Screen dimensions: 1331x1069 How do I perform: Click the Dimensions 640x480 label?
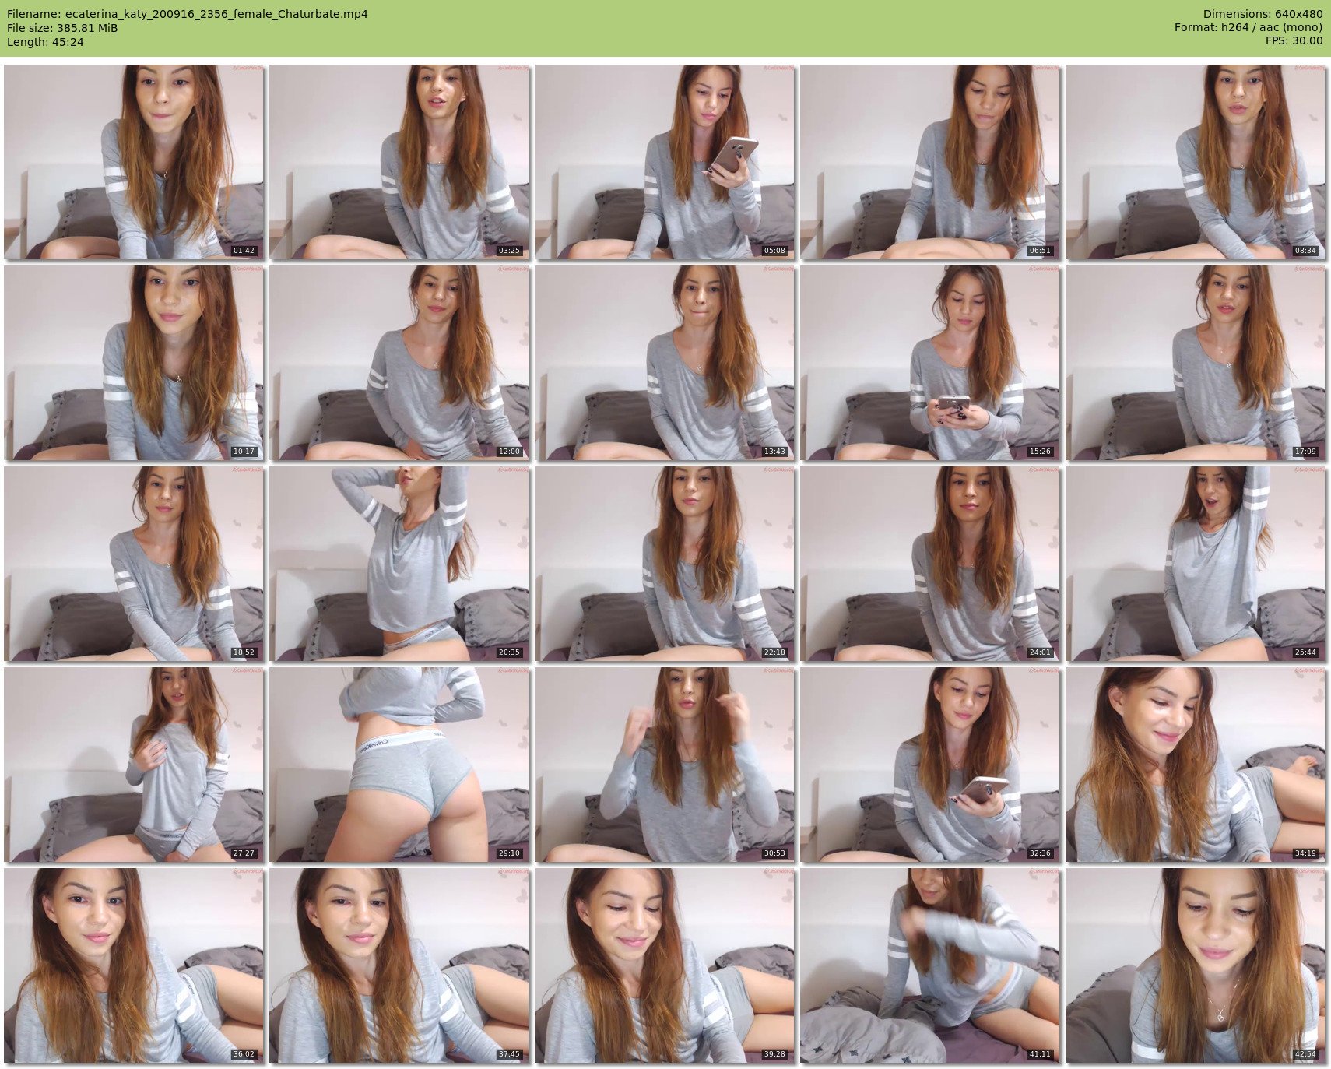[1263, 14]
